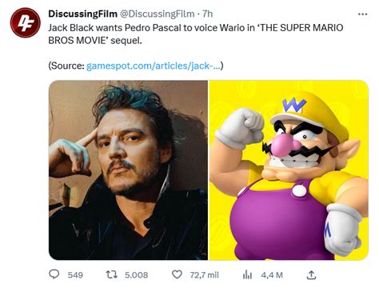Open the Wario image on the right
The image size is (379, 288).
(289, 170)
